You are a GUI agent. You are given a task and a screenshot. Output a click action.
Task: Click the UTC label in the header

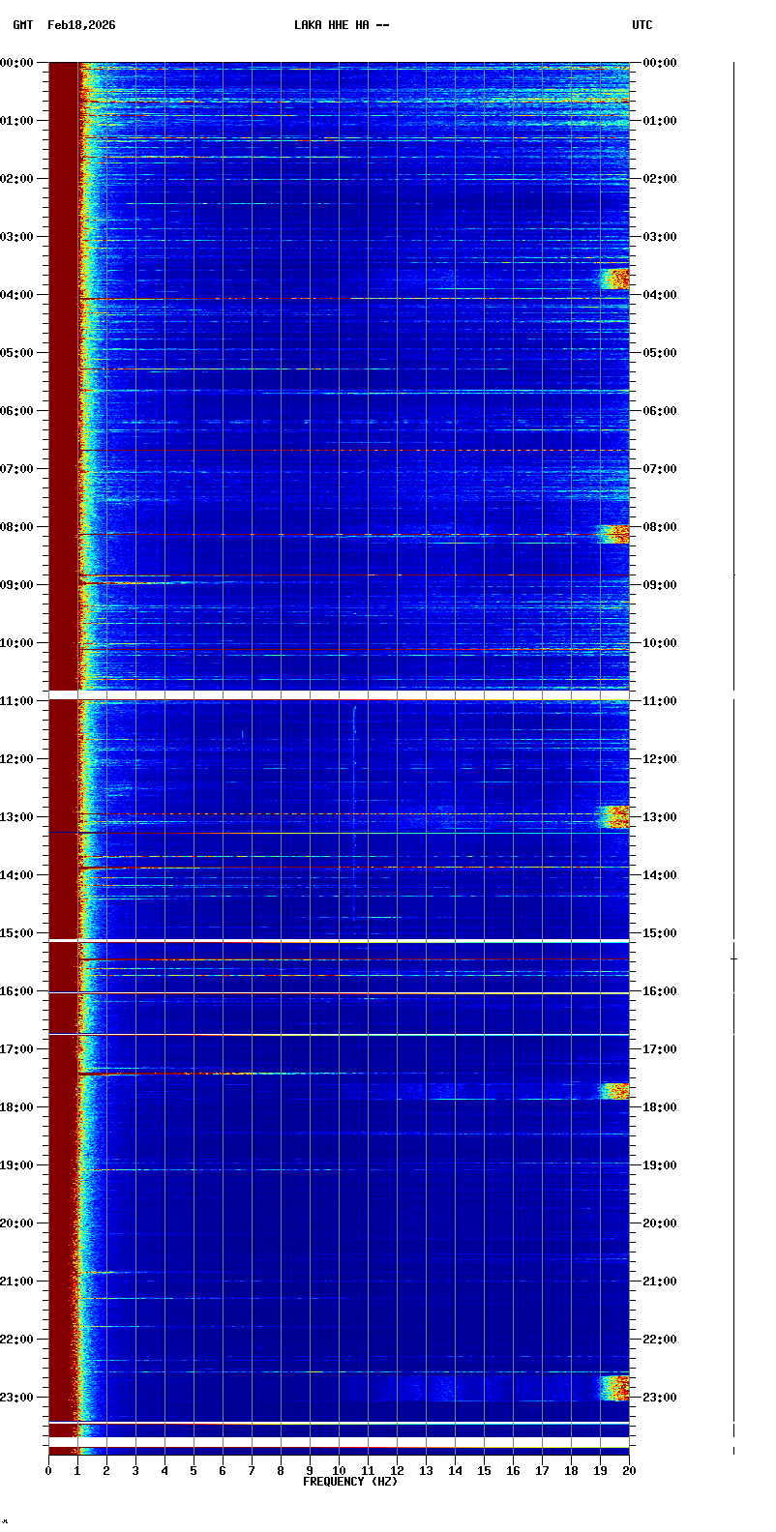(642, 25)
